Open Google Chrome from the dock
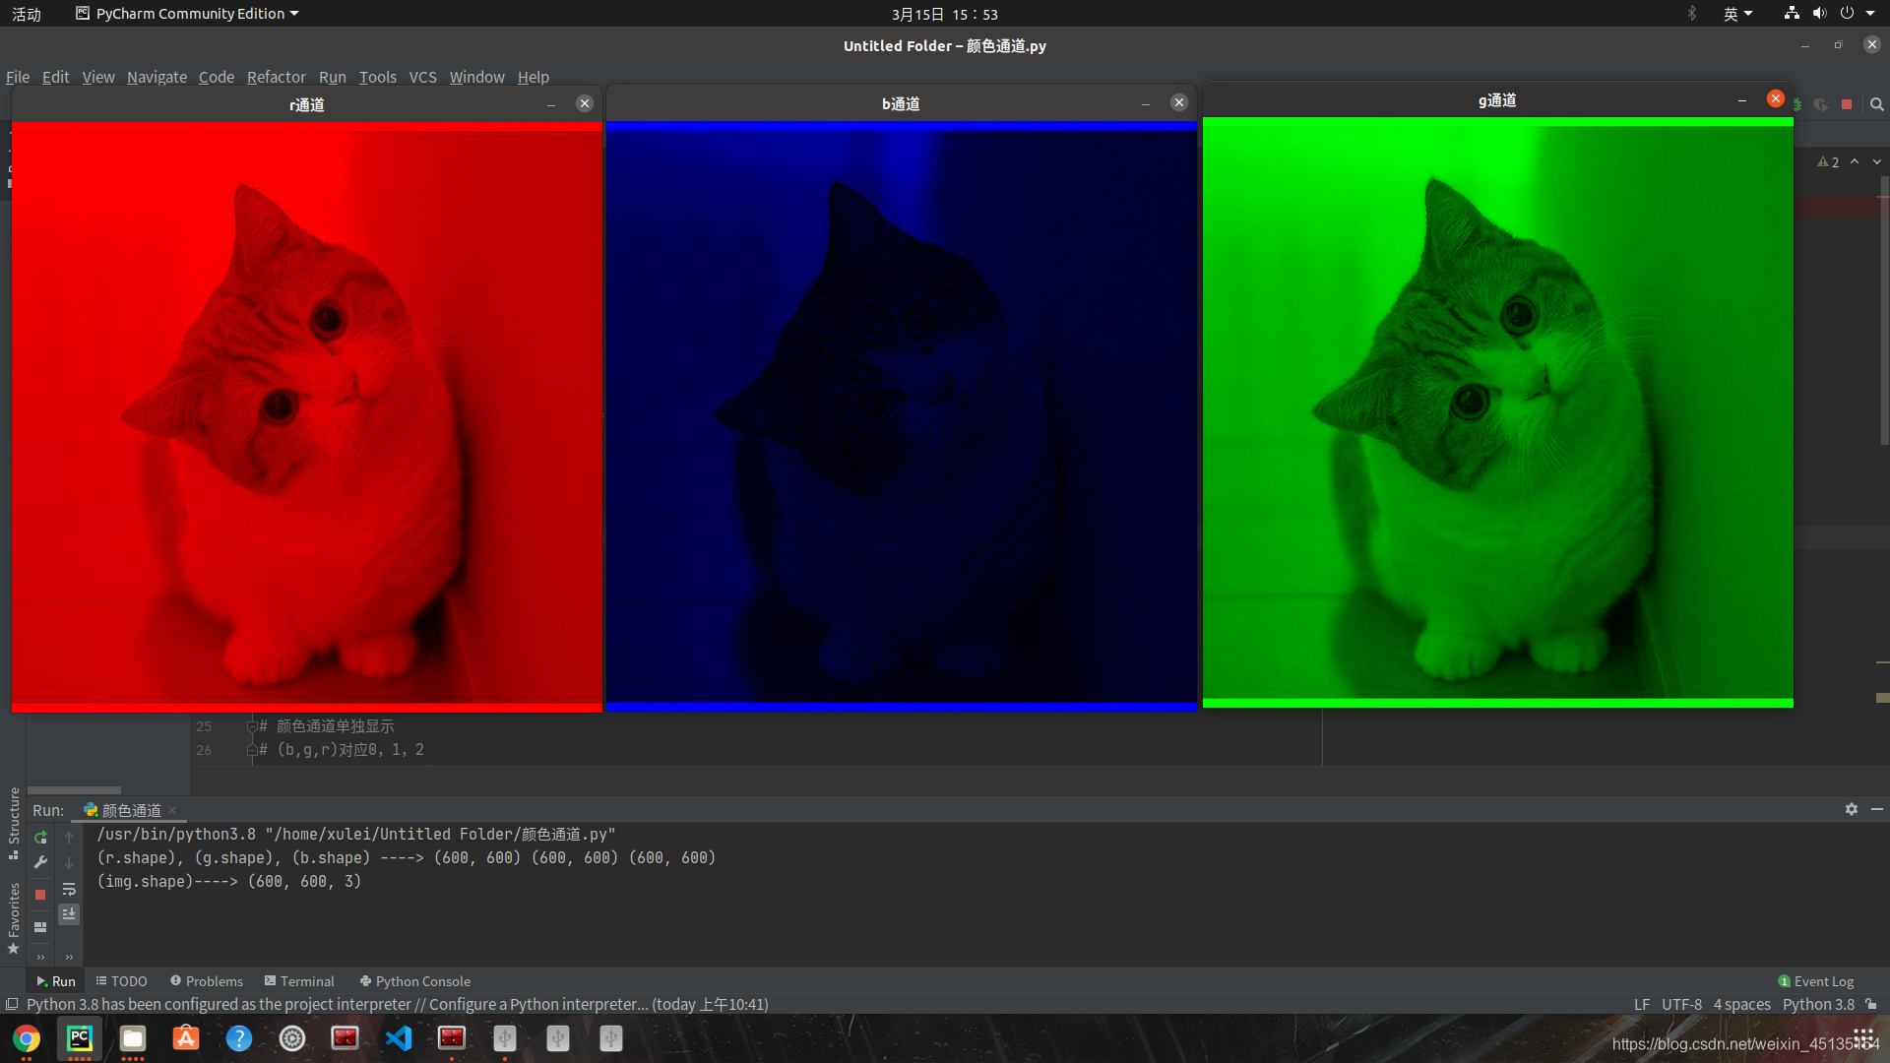 27,1038
